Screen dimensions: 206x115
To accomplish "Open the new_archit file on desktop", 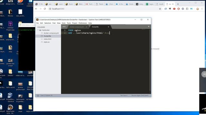I will point(20,13).
